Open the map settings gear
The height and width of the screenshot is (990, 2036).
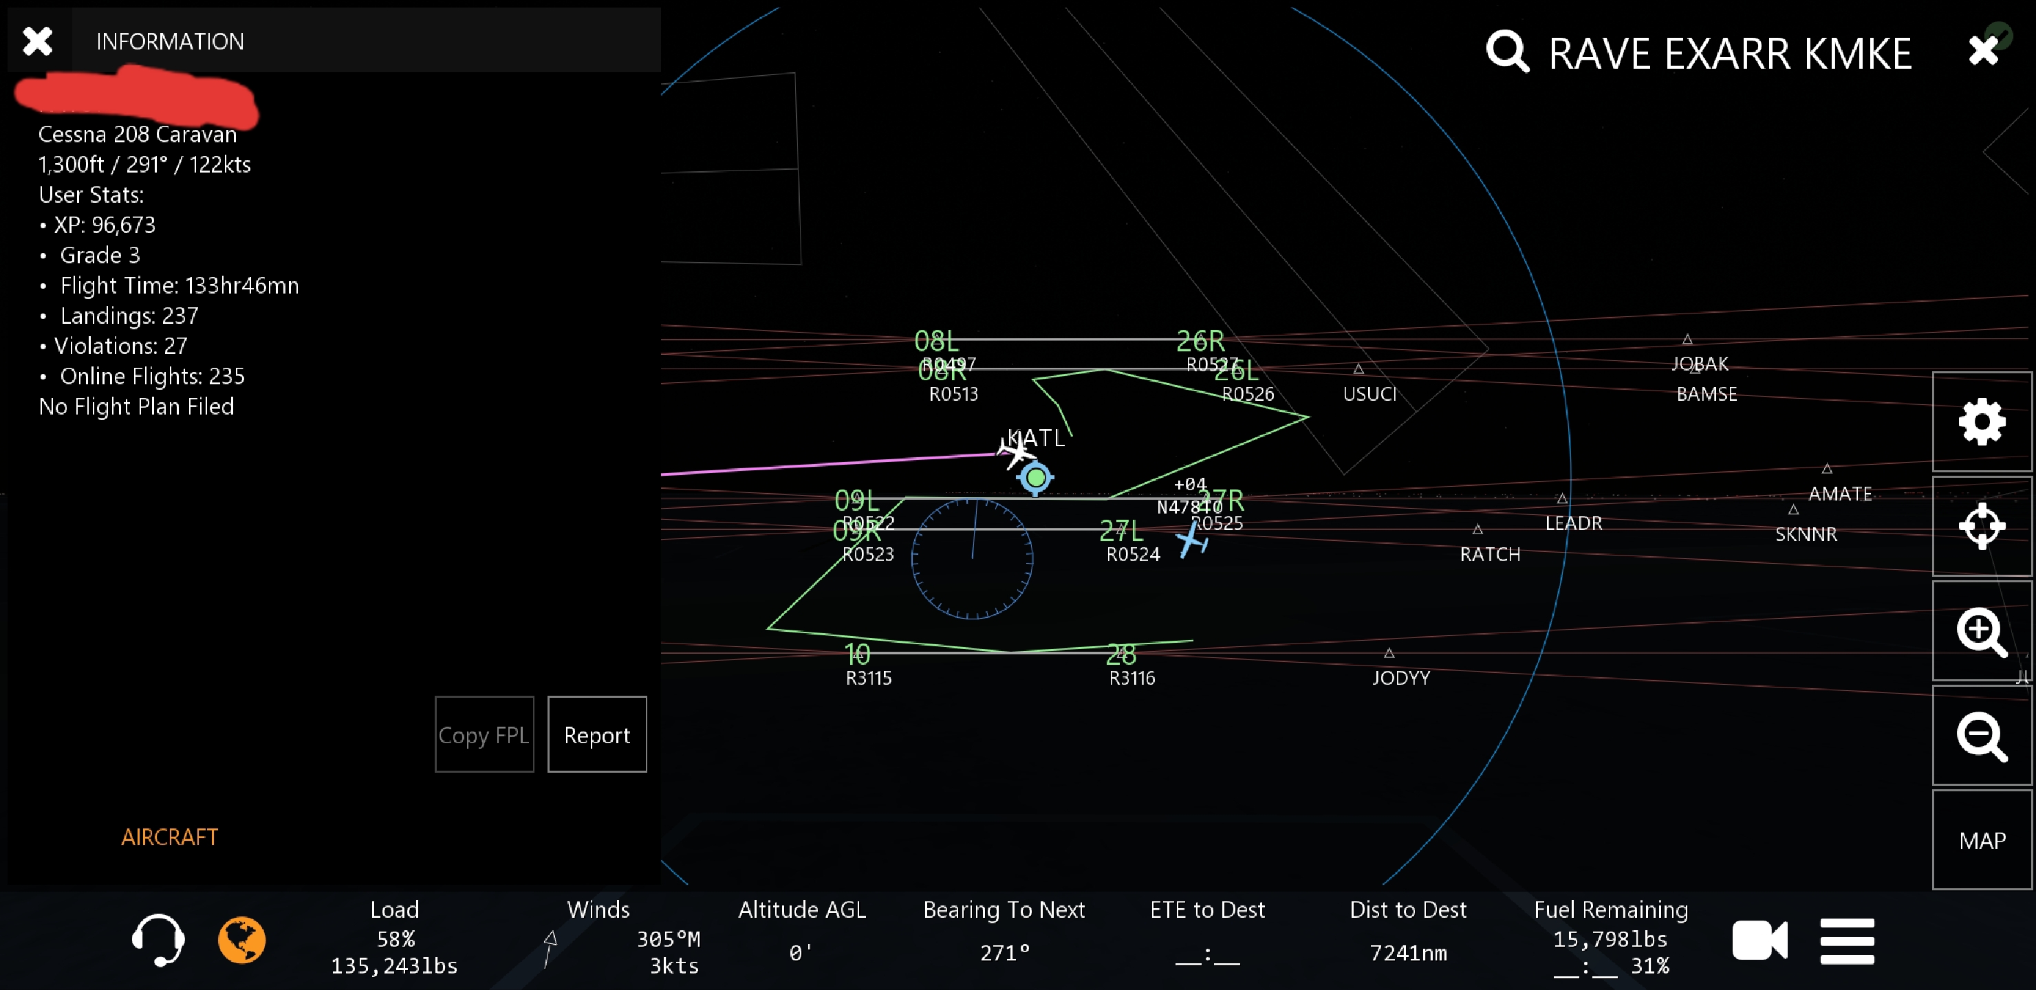pyautogui.click(x=1981, y=422)
